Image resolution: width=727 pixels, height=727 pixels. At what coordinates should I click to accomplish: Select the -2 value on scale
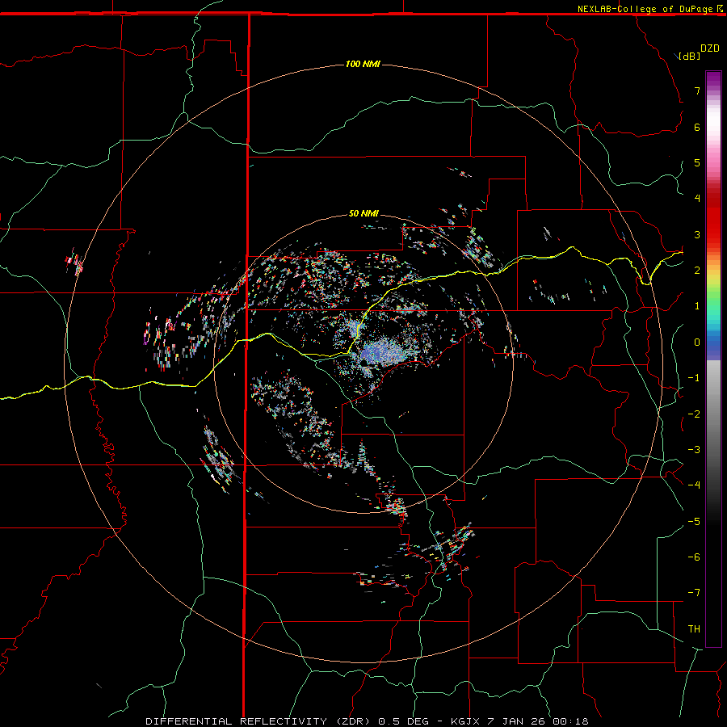click(x=694, y=414)
